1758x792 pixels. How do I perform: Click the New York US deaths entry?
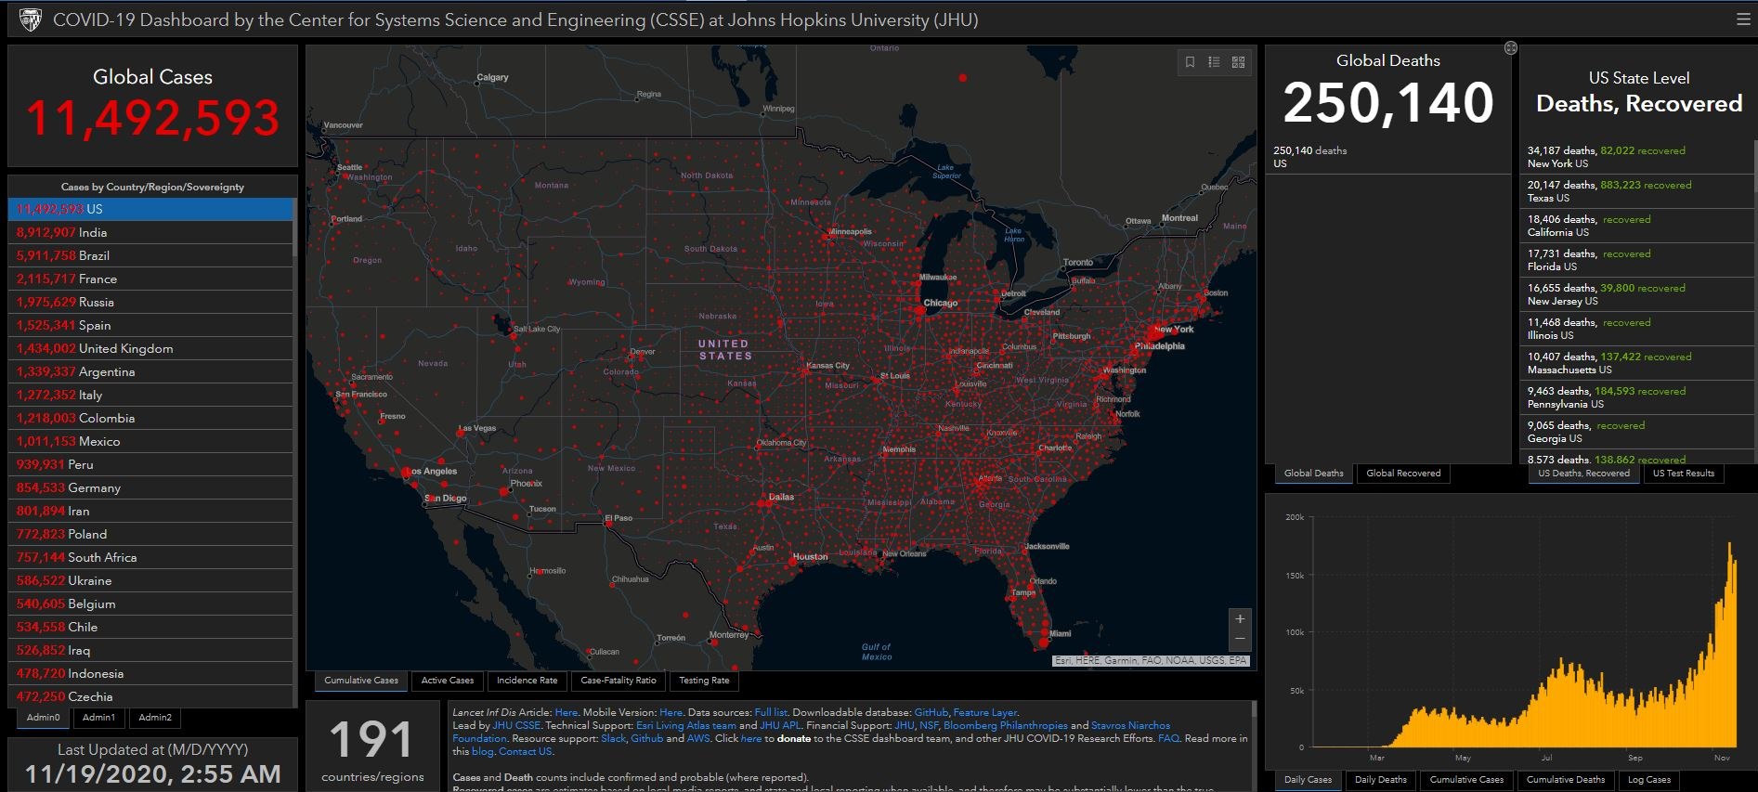1636,157
